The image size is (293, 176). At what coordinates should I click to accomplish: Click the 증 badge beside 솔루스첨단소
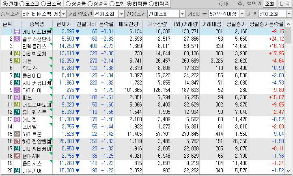click(17, 39)
